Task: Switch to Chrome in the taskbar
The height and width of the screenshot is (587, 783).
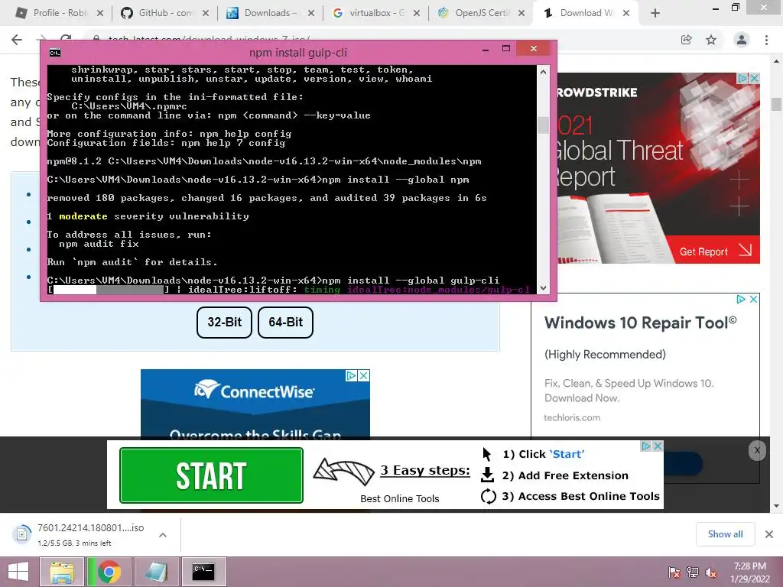Action: click(x=109, y=572)
